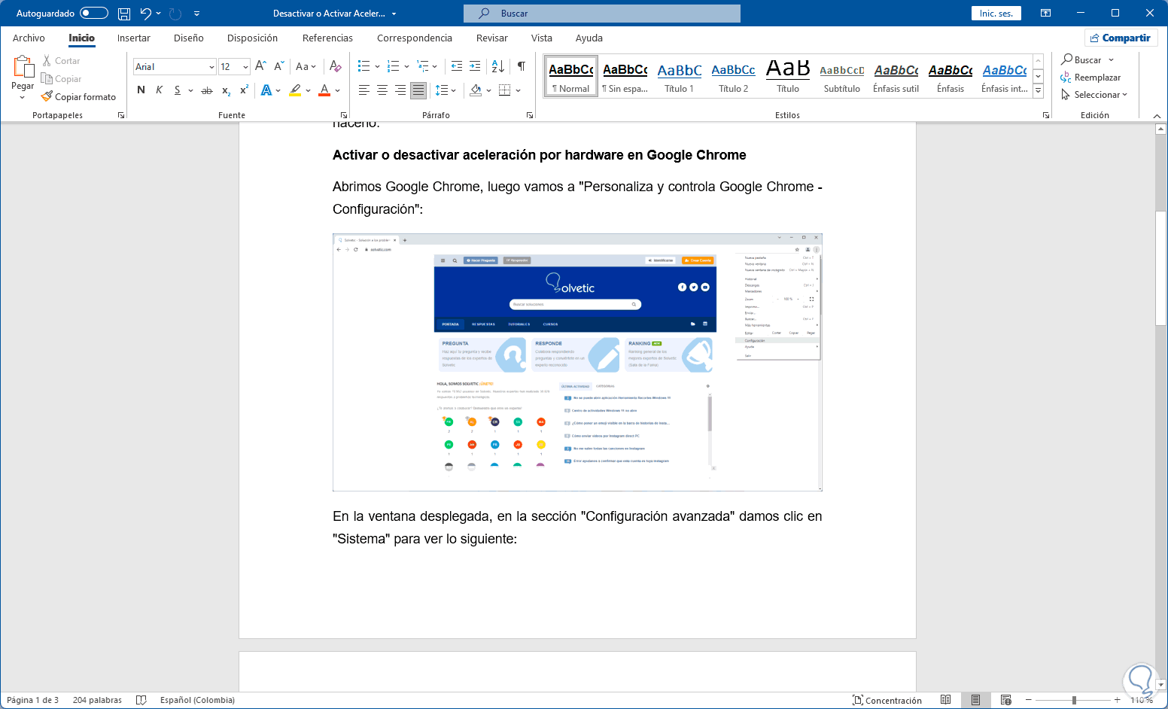Toggle the Autoguardado switch
The image size is (1168, 709).
click(93, 14)
